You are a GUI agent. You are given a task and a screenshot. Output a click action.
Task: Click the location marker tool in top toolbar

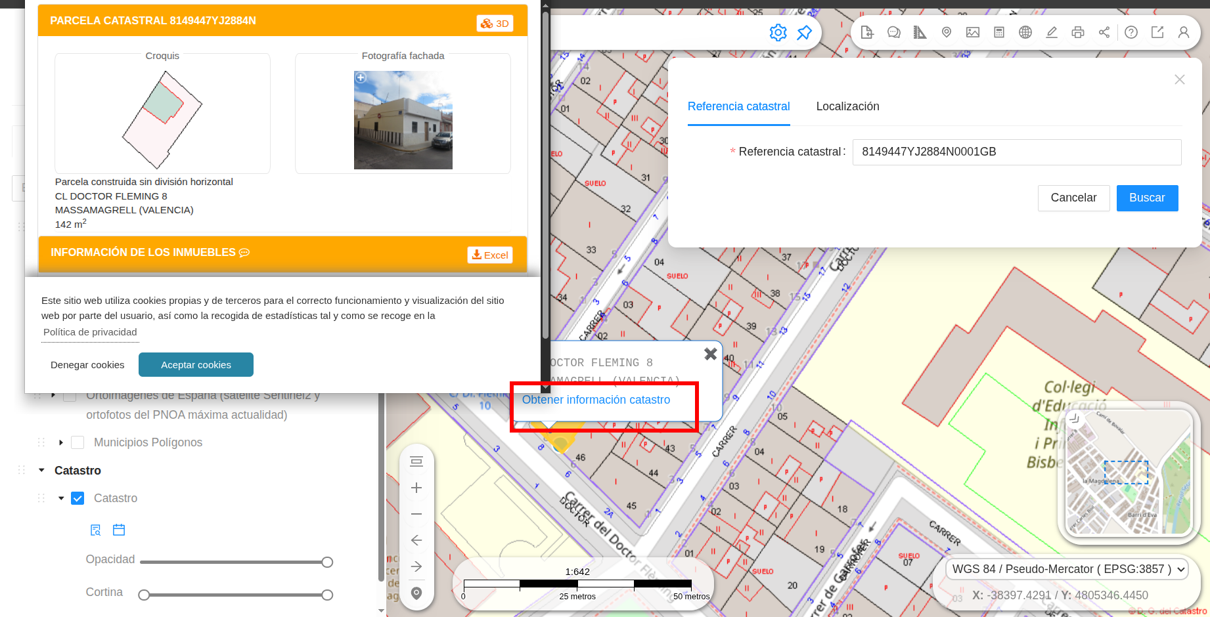(x=947, y=32)
